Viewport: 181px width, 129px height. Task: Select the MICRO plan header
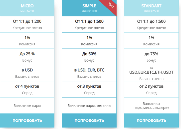coord(27,6)
